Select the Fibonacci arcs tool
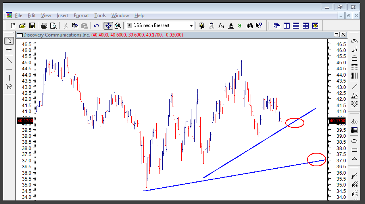This screenshot has width=365, height=204. point(354,41)
